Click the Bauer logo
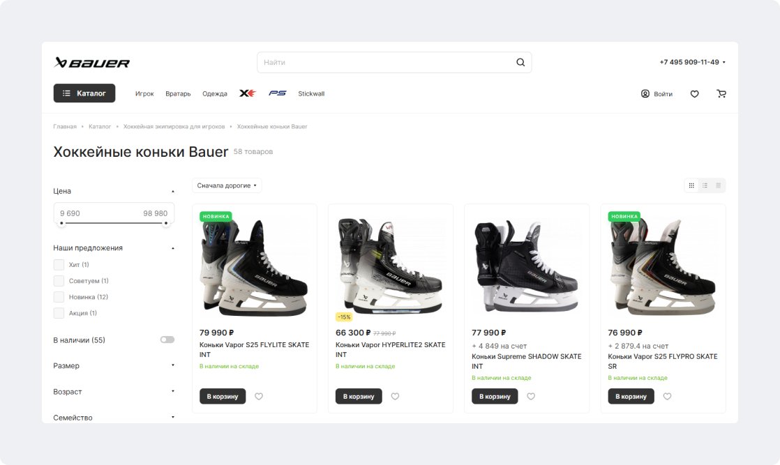The width and height of the screenshot is (780, 465). (92, 63)
